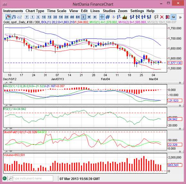Select the first blue trend line tool
The image size is (186, 184).
point(132,17)
